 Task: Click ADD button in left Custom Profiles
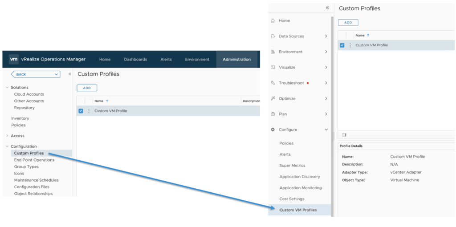click(x=87, y=88)
